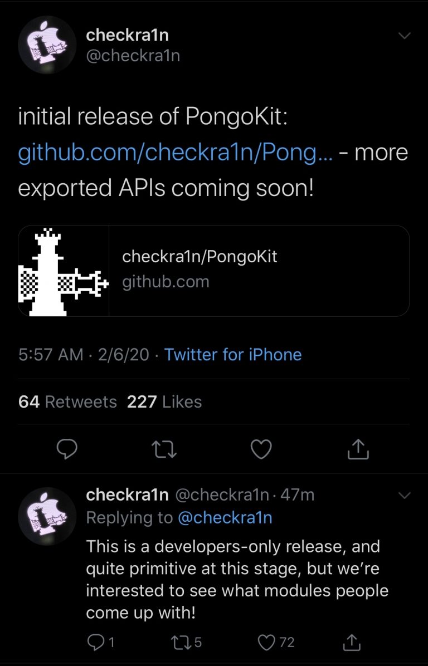The width and height of the screenshot is (428, 666).
Task: View the 227 Likes list
Action: pos(164,401)
